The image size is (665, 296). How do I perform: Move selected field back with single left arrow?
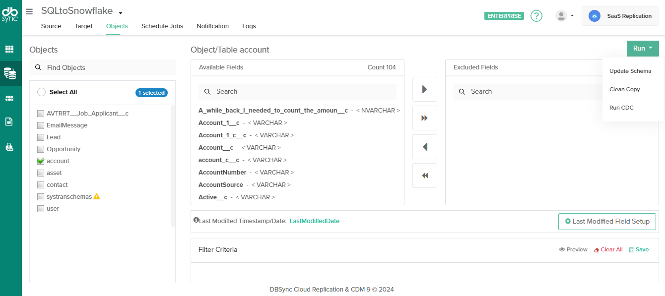point(425,147)
